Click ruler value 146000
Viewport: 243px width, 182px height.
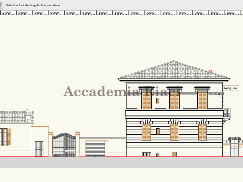(x=182, y=13)
